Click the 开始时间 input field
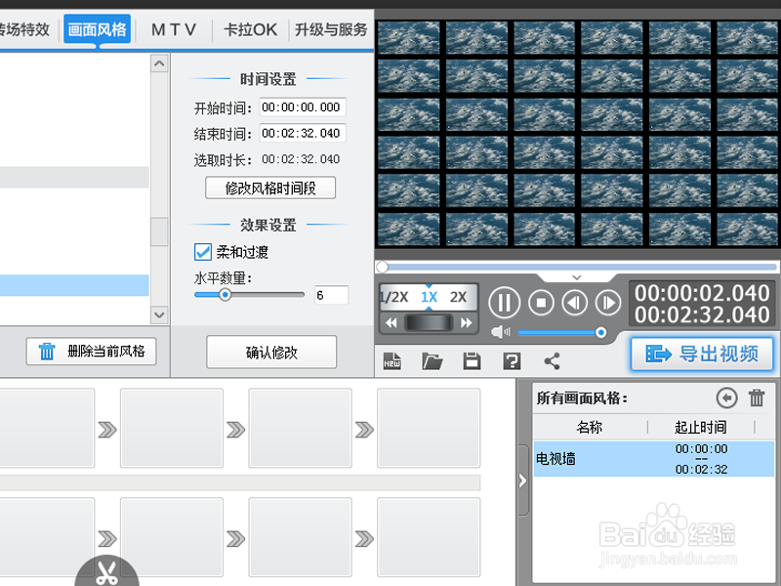781x586 pixels. point(303,107)
